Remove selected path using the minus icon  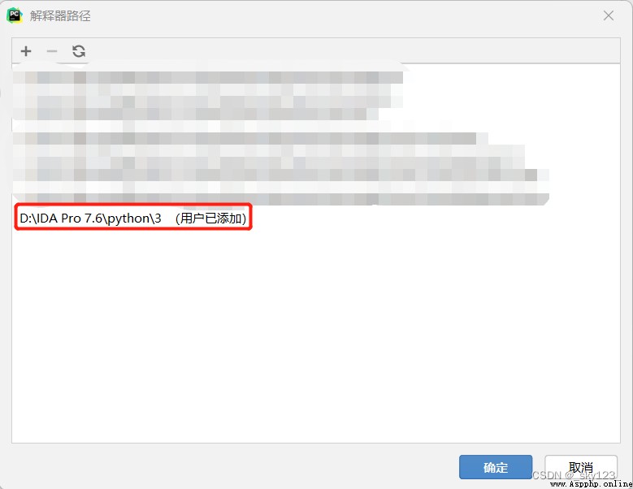[52, 51]
